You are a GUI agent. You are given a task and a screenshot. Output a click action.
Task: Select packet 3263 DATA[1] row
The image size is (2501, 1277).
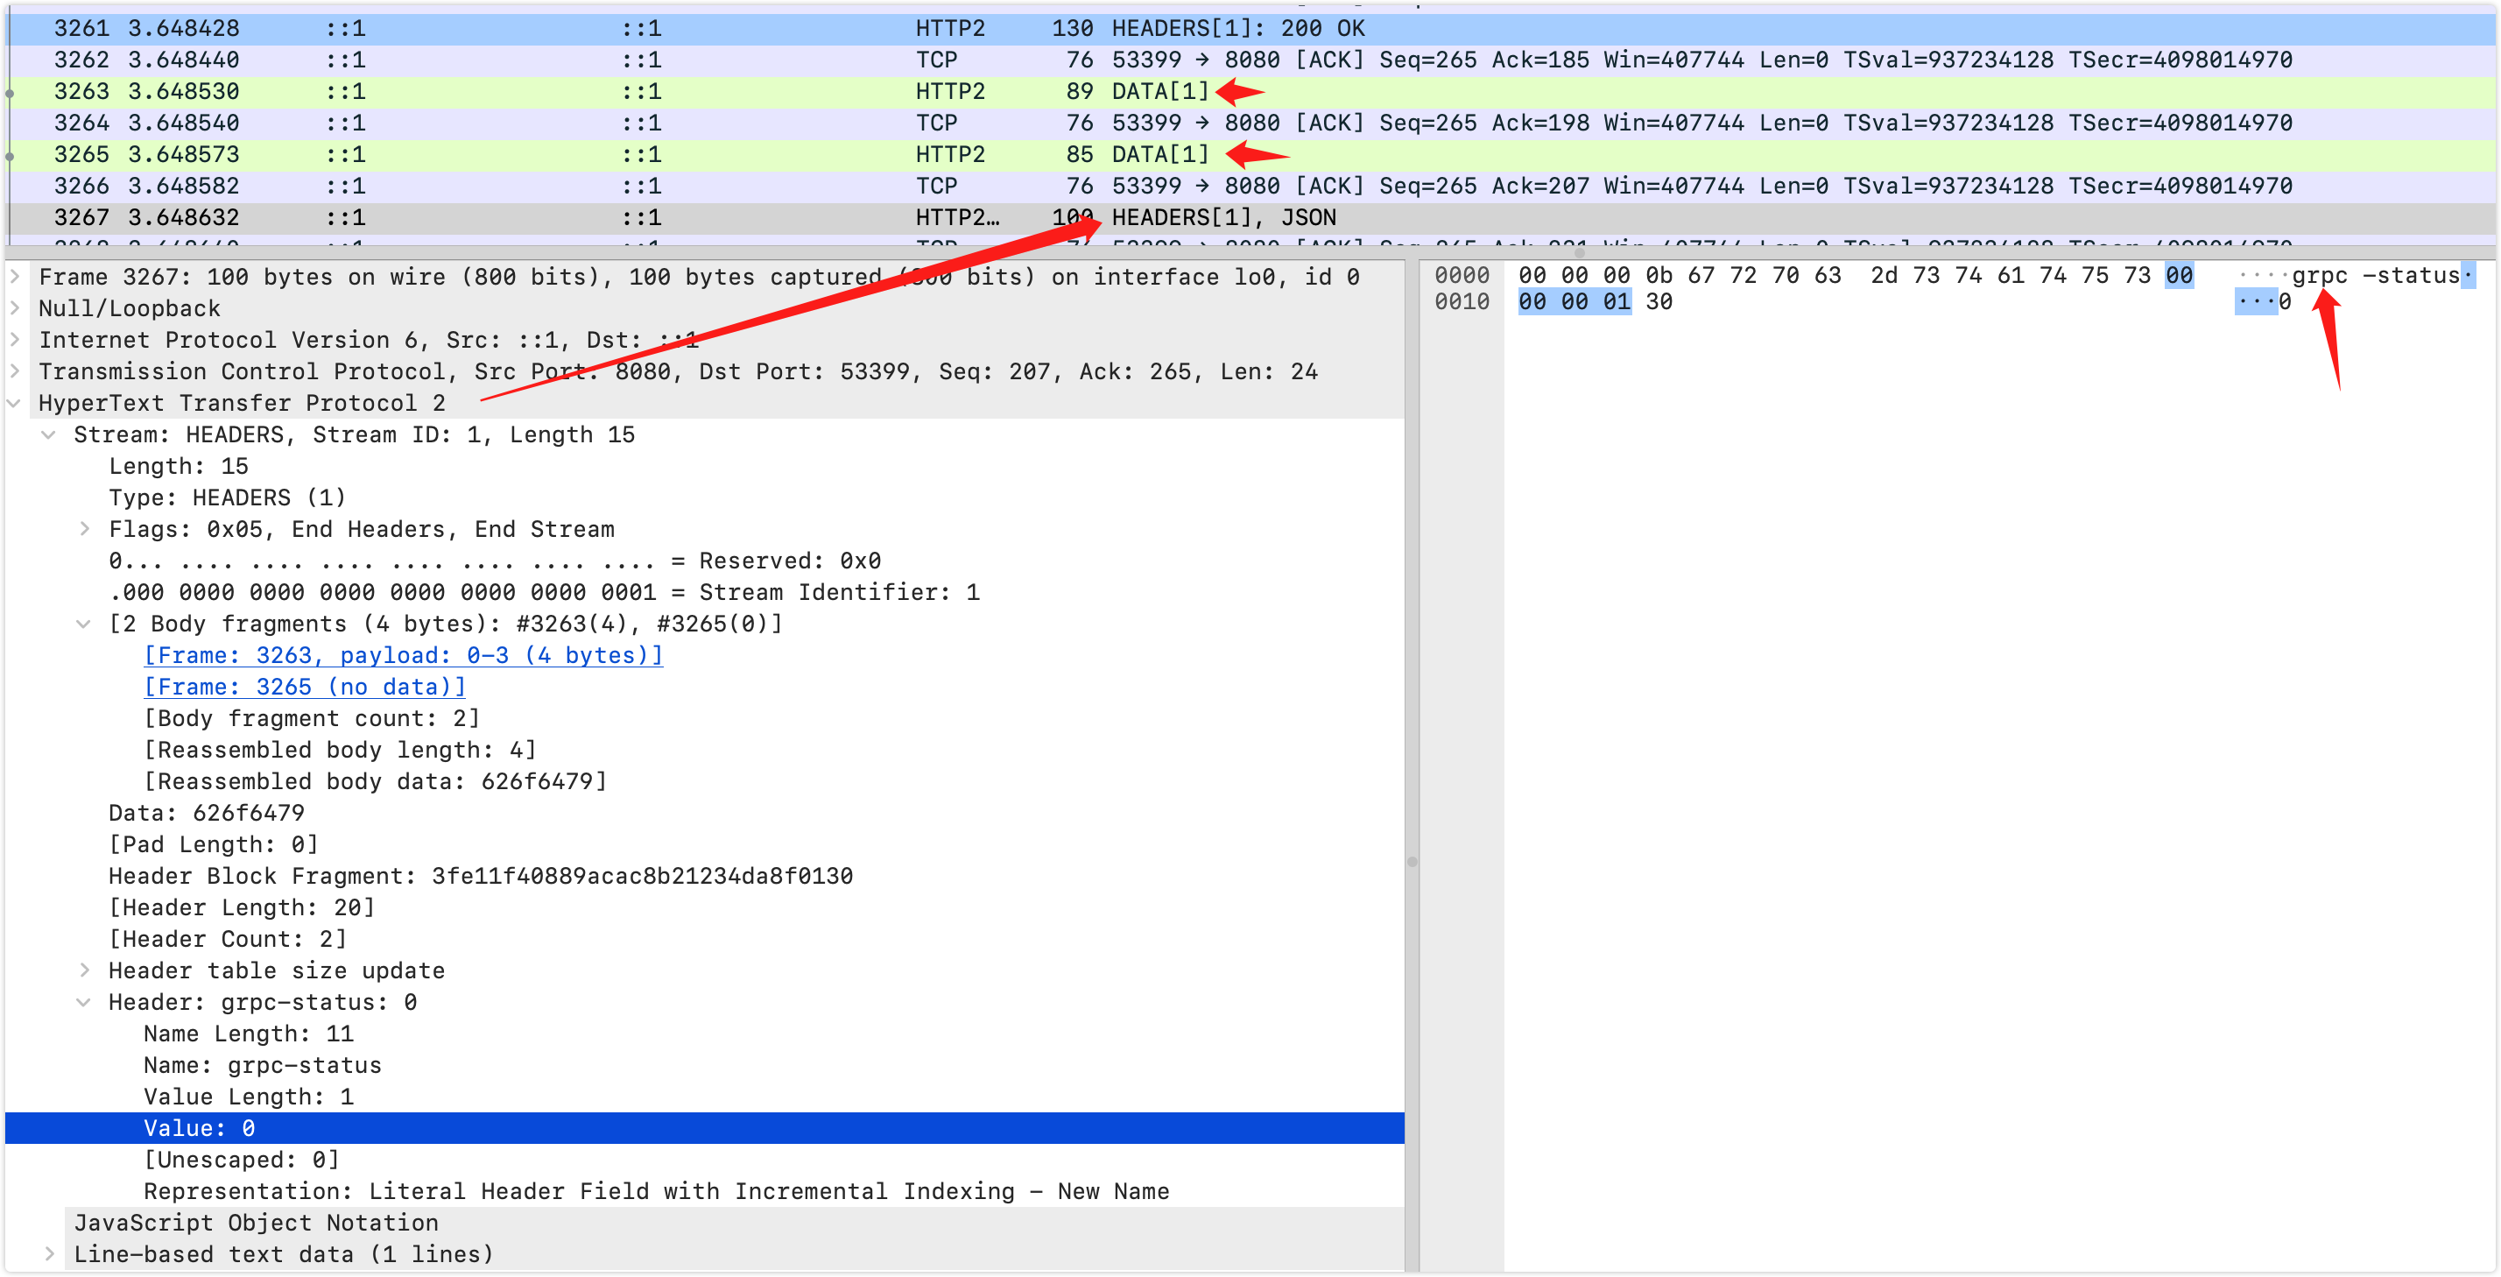click(1159, 91)
